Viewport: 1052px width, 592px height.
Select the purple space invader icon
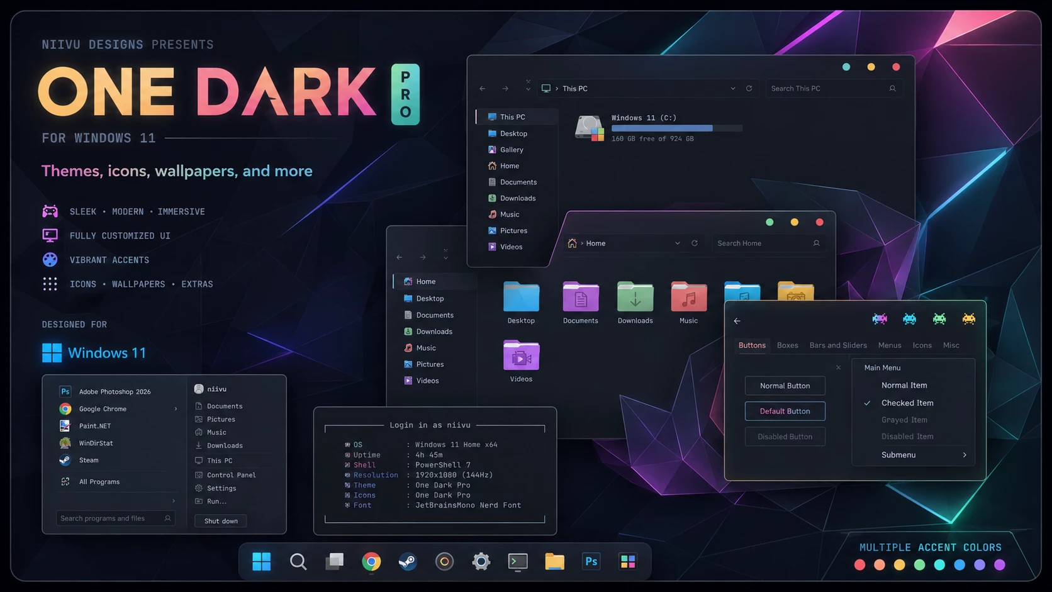[x=880, y=319]
